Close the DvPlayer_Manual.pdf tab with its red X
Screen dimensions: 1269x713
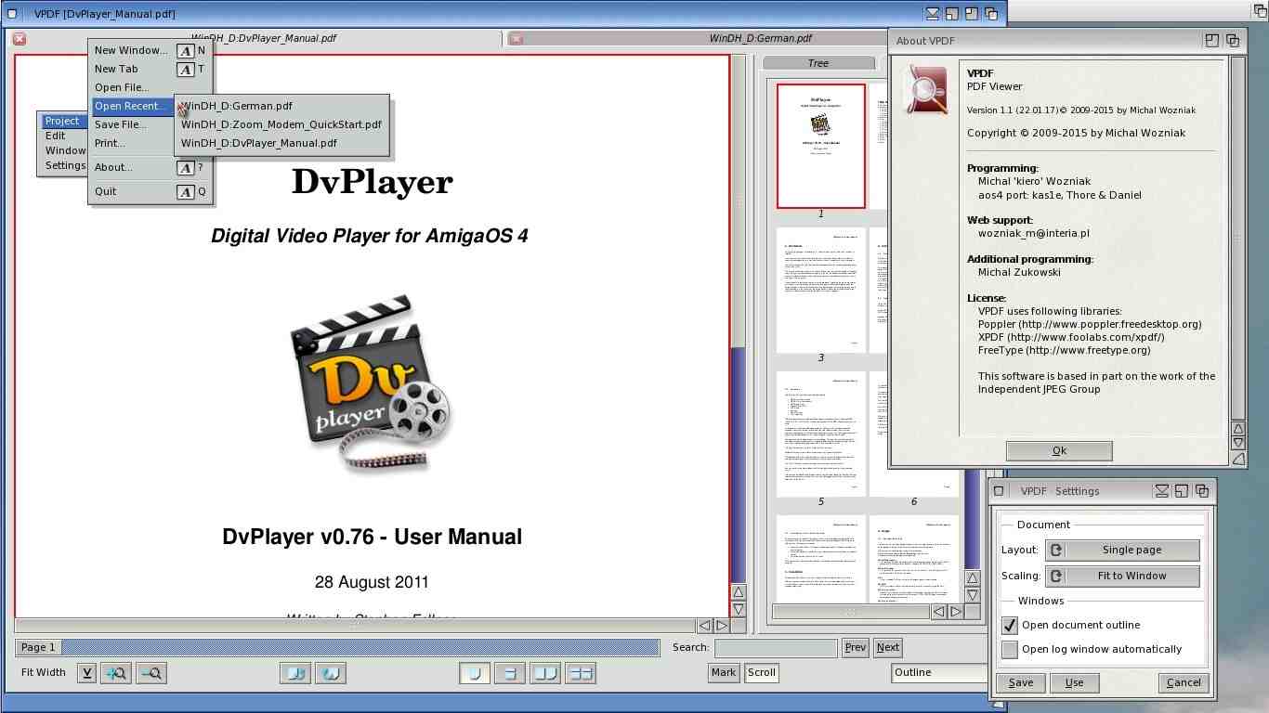(x=20, y=39)
